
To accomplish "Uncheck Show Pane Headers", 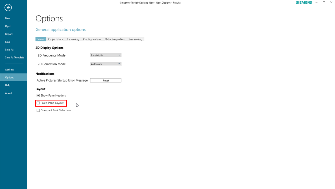I will click(38, 95).
